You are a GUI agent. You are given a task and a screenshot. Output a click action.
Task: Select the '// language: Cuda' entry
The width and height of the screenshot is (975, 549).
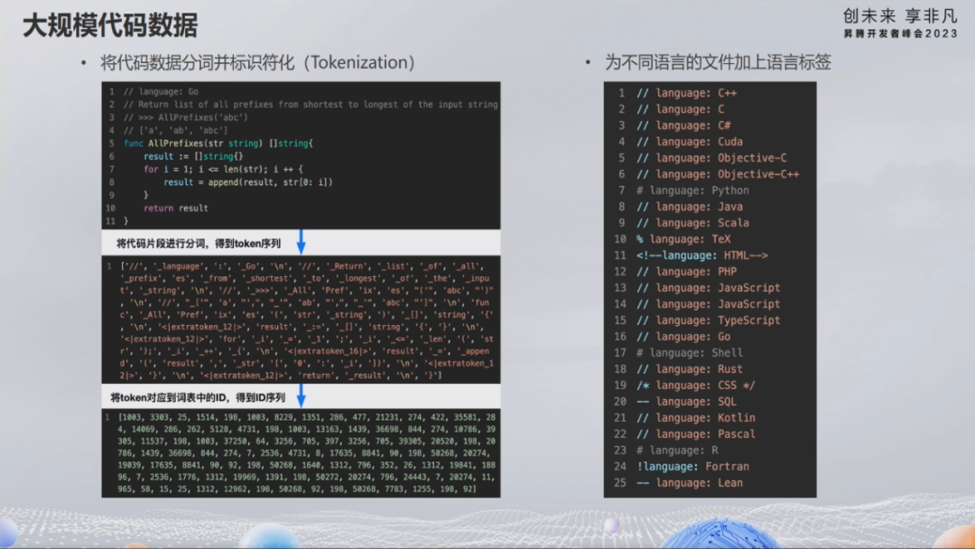coord(690,142)
